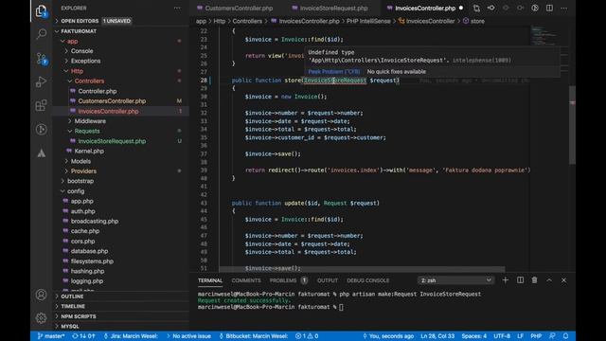Image resolution: width=606 pixels, height=341 pixels.
Task: Split the terminal panel
Action: pos(520,280)
